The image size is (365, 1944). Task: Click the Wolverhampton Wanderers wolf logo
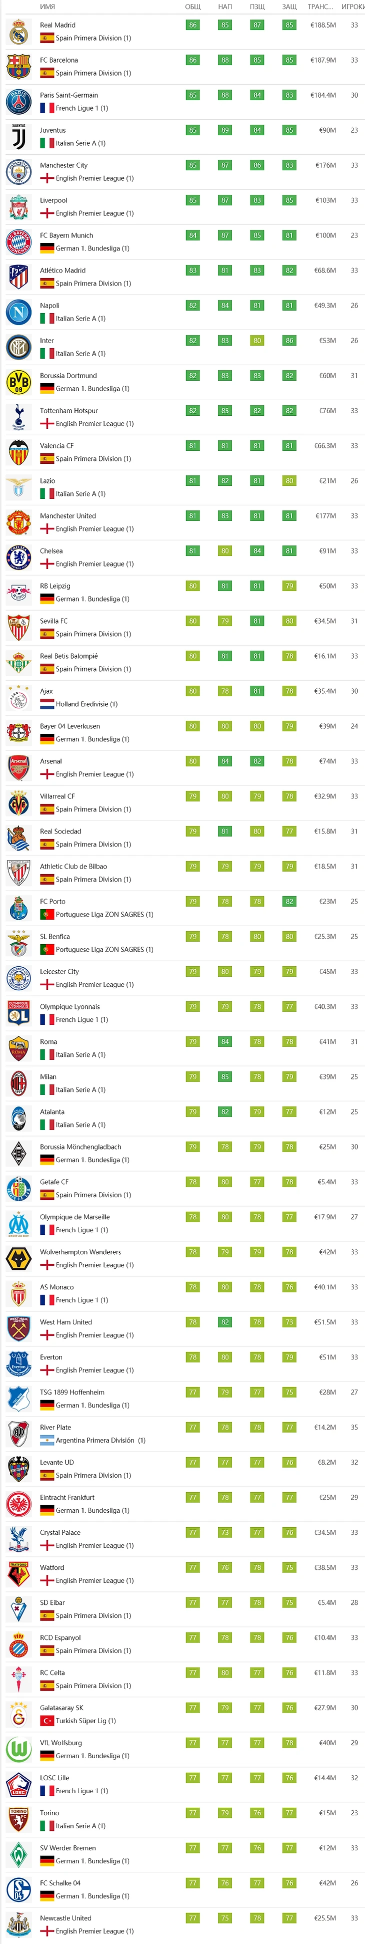pyautogui.click(x=18, y=1258)
